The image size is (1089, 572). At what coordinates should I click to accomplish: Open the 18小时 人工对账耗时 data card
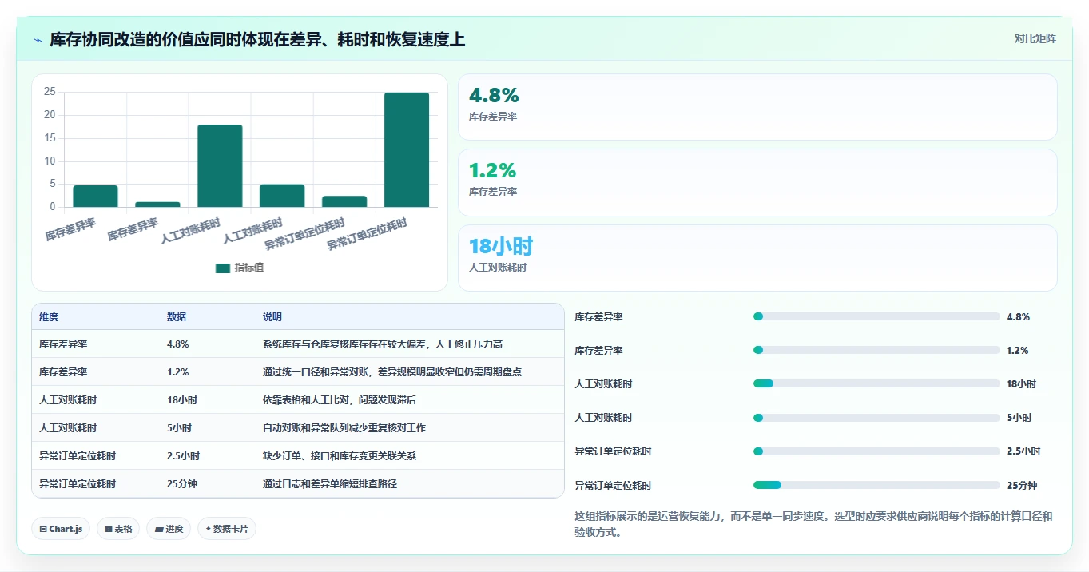[757, 258]
